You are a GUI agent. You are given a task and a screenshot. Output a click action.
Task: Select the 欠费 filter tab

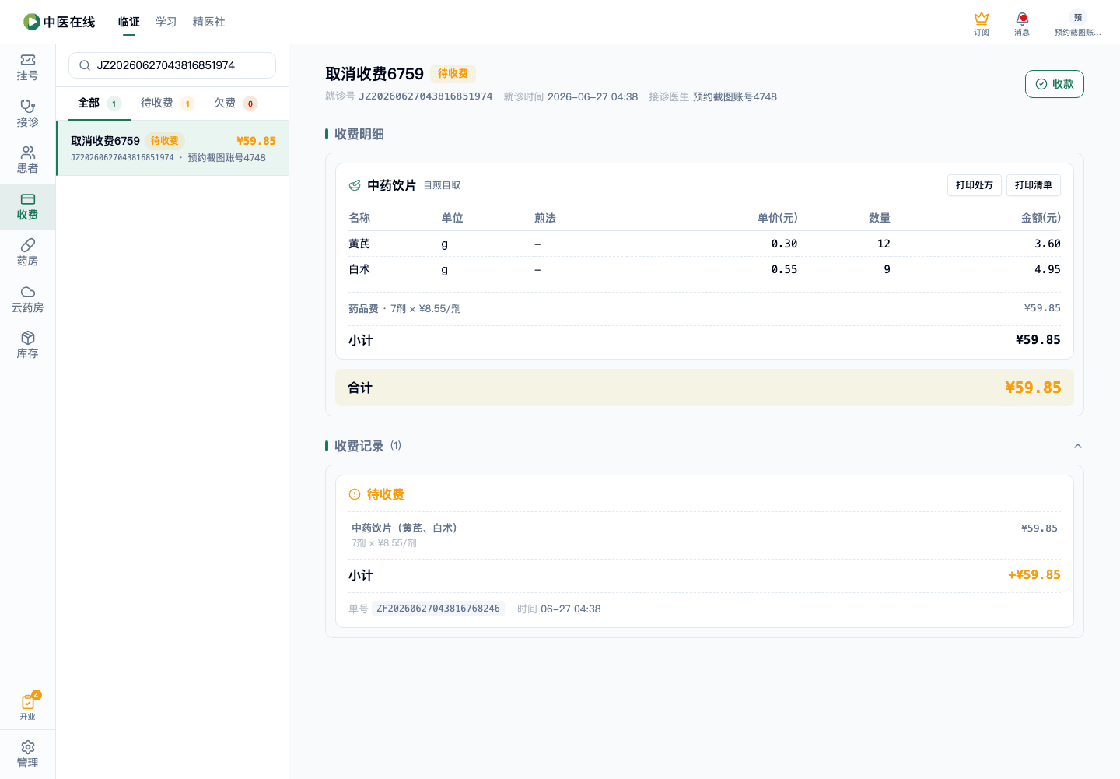[236, 104]
